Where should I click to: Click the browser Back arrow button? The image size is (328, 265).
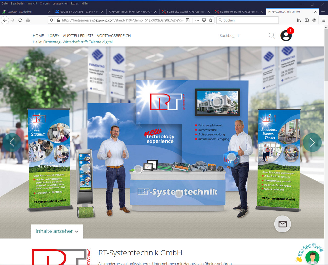click(5, 20)
